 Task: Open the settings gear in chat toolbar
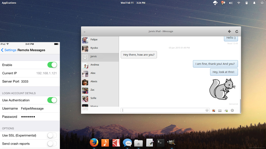click(x=232, y=110)
